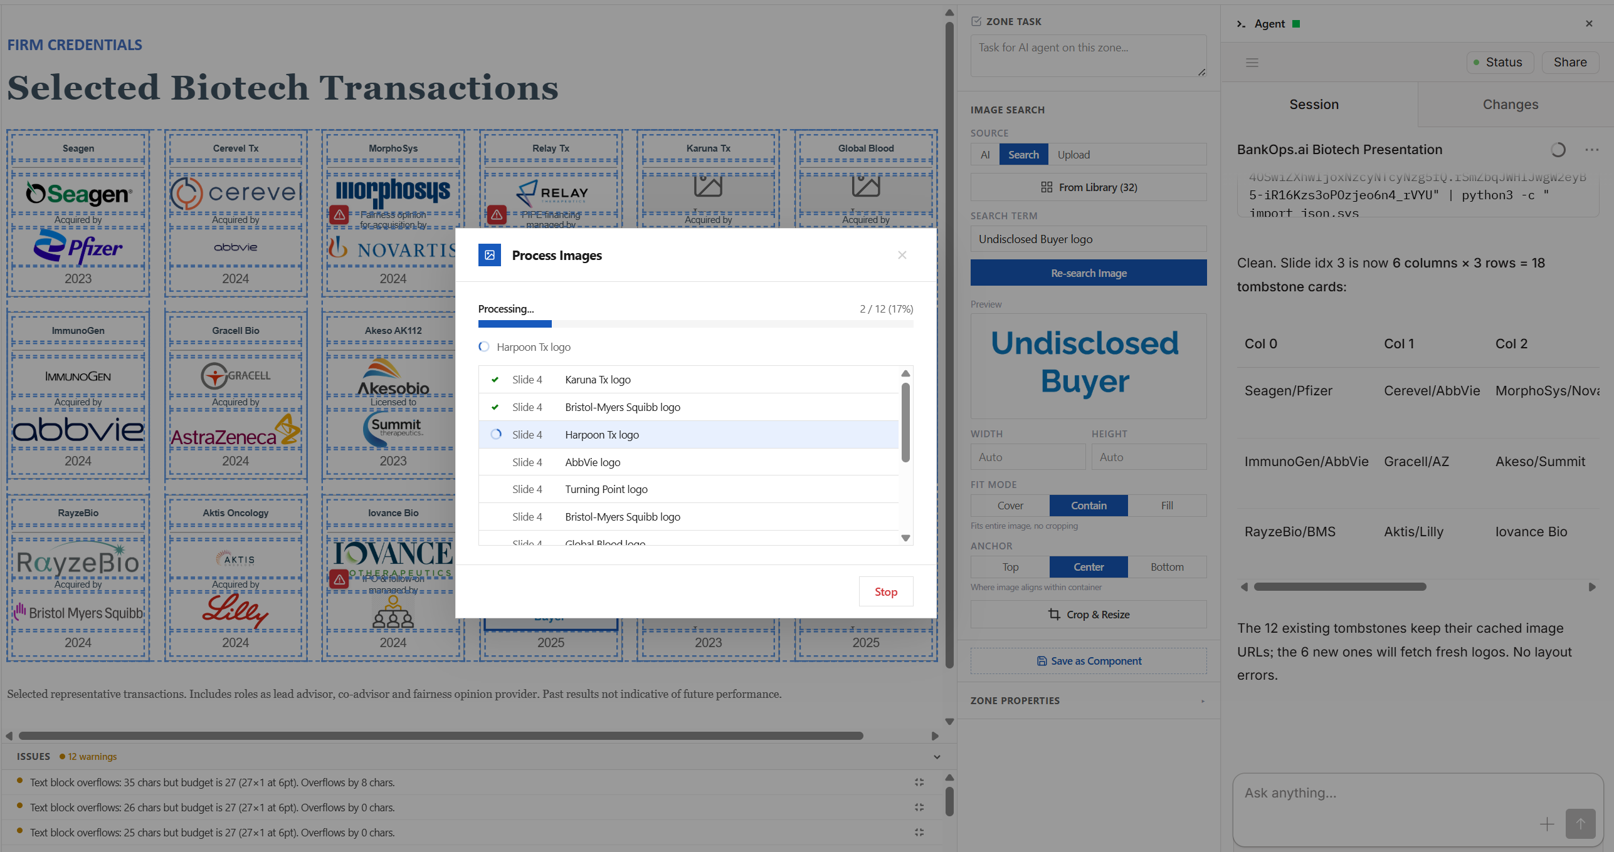Stop the image processing
Screen dimensions: 1614x852
[885, 591]
